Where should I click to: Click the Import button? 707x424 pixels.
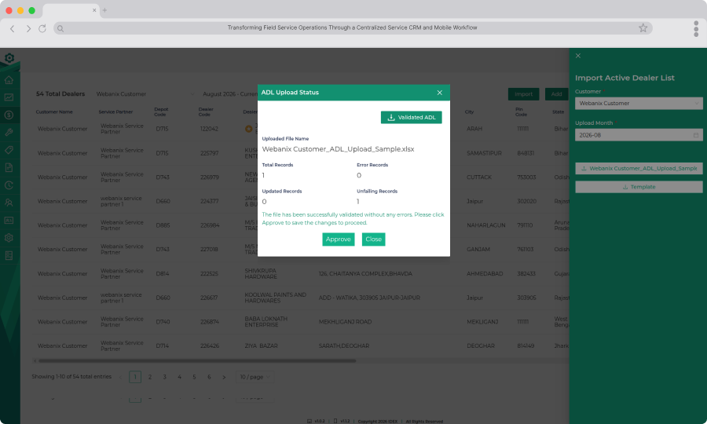pos(523,94)
